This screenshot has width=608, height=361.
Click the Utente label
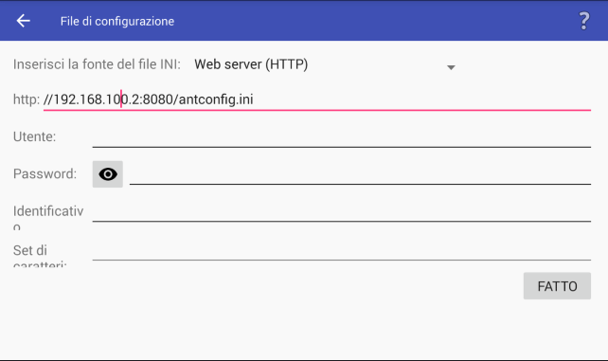tap(34, 136)
